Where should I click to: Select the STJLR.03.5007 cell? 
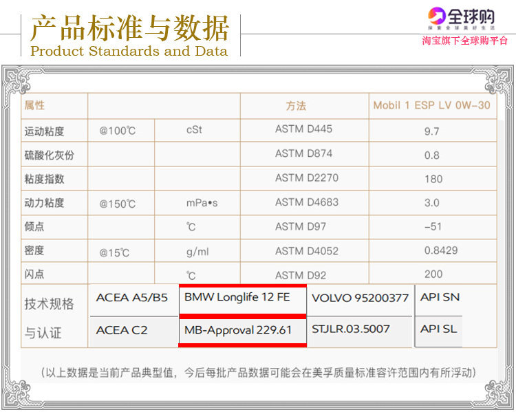tap(359, 332)
